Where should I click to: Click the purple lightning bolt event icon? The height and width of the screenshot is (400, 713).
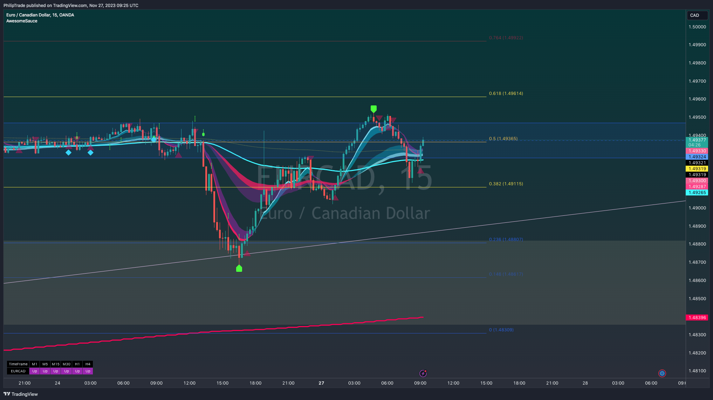pos(423,373)
